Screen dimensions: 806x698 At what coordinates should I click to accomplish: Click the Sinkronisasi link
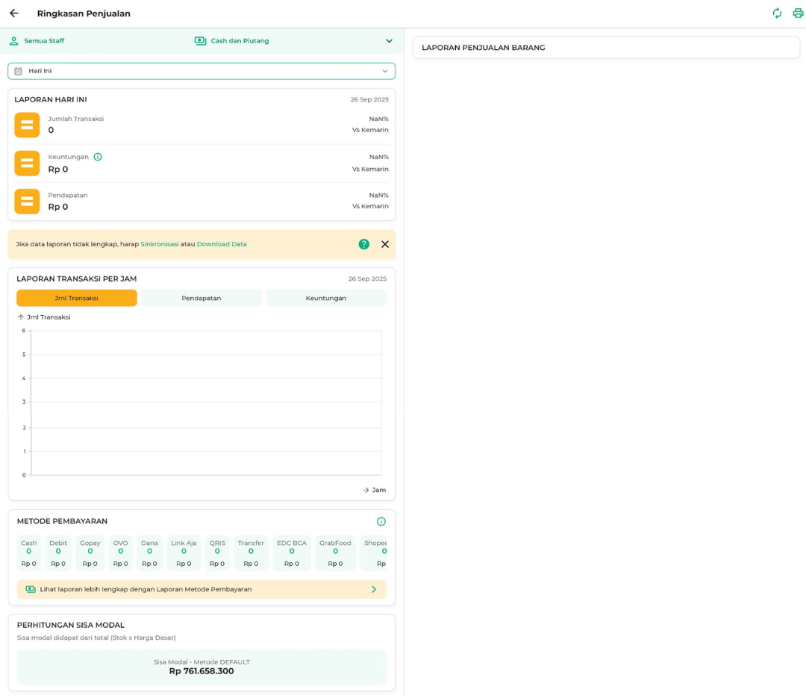click(x=160, y=244)
